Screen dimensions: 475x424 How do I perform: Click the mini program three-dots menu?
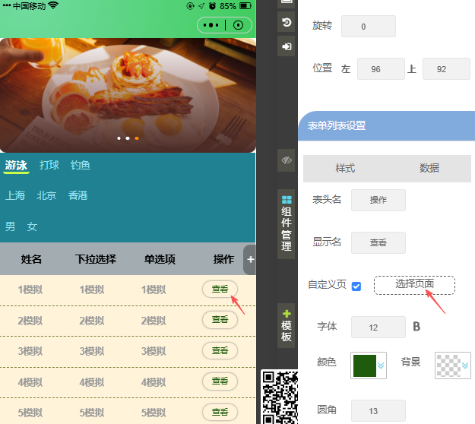[211, 25]
